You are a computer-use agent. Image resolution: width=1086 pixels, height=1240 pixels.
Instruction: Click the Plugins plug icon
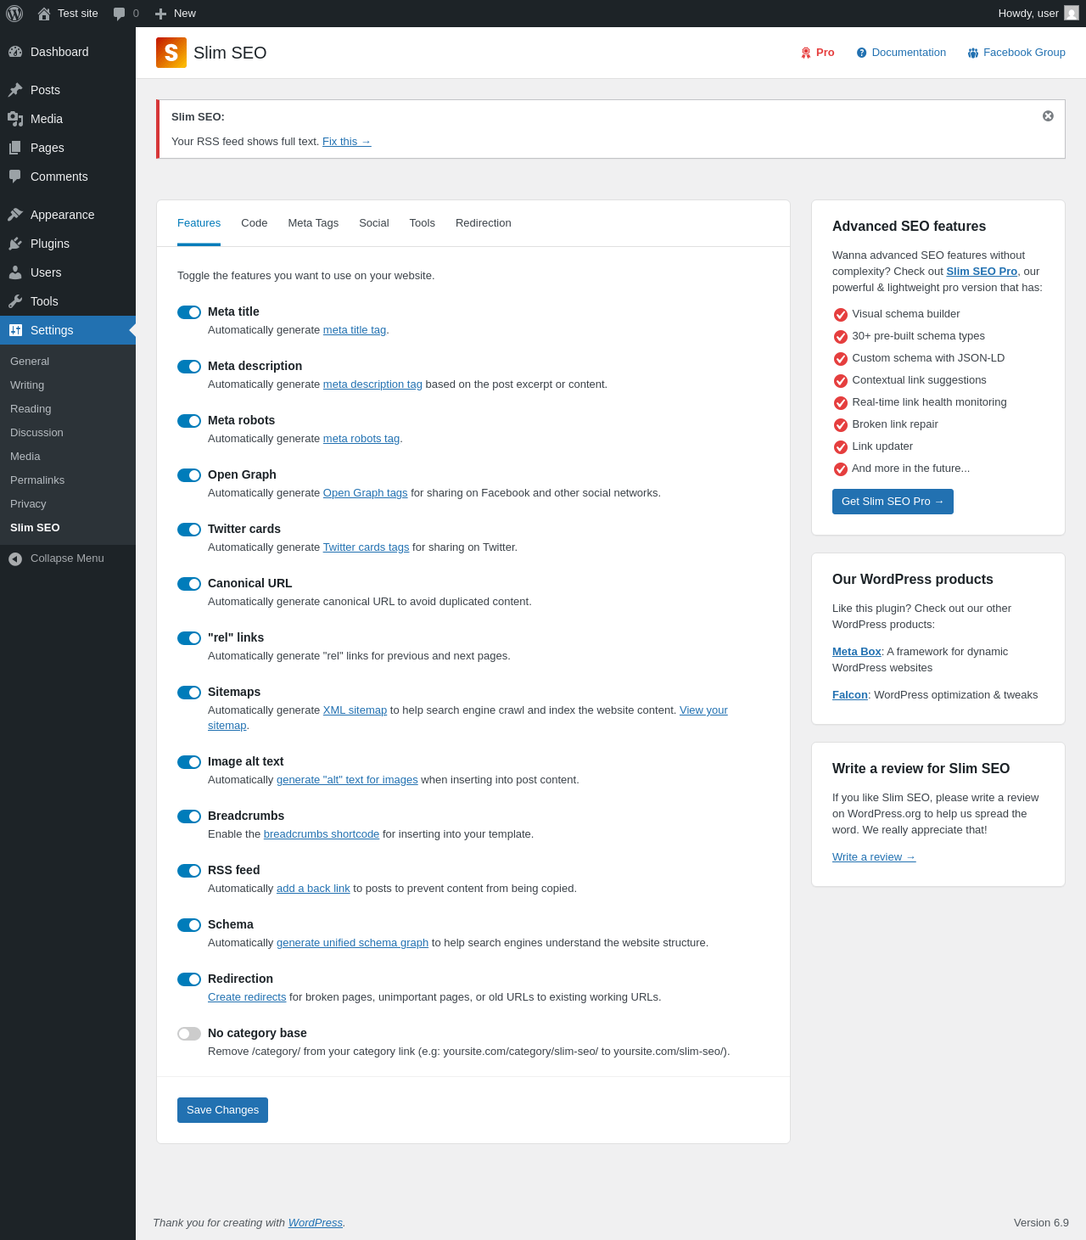(15, 244)
